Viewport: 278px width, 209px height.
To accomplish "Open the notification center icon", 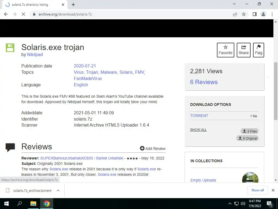I will (x=269, y=204).
